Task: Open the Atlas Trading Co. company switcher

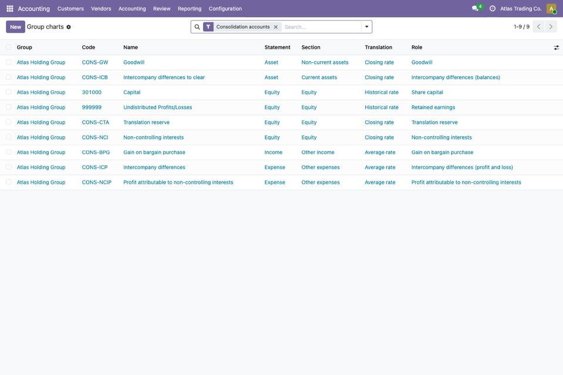Action: click(x=521, y=9)
